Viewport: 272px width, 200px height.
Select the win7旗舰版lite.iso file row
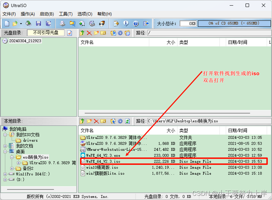pos(174,173)
